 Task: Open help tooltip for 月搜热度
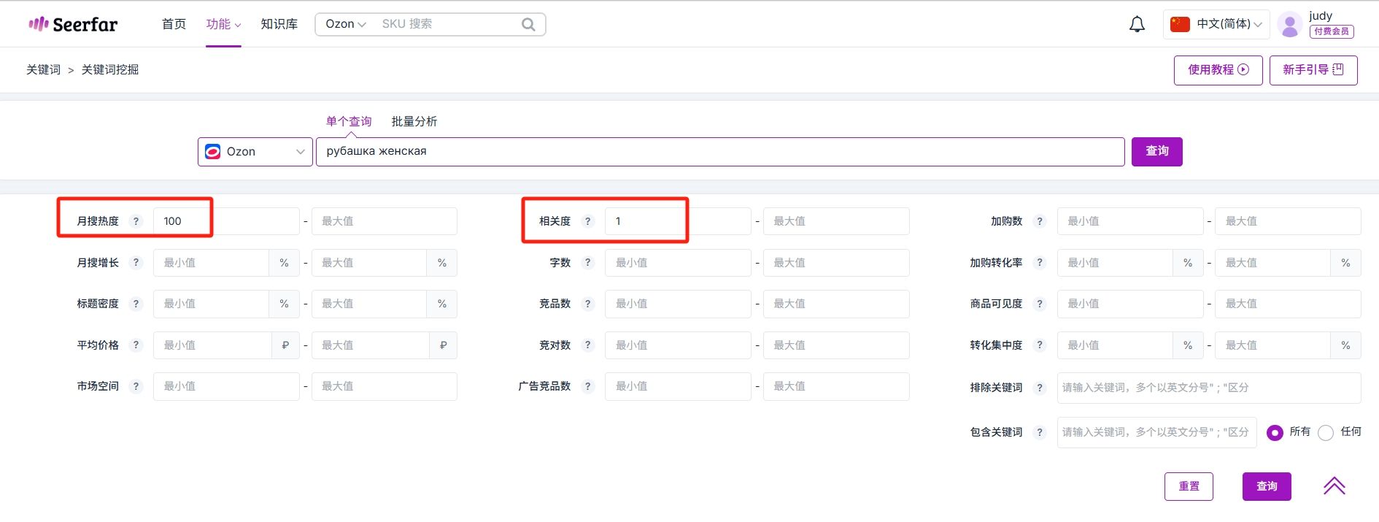pos(136,221)
